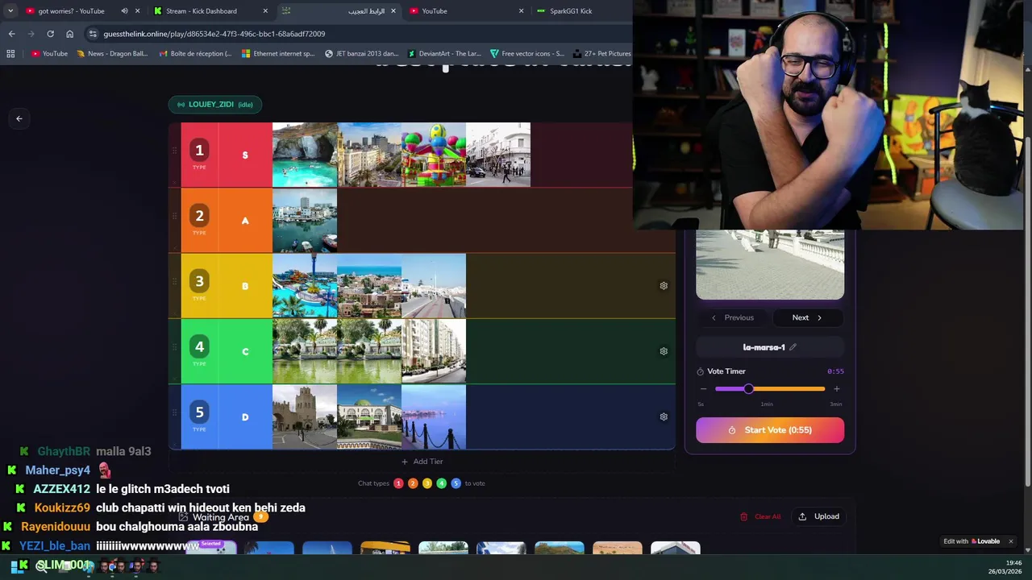The image size is (1032, 580).
Task: Start the vote (0:55)
Action: click(x=770, y=430)
